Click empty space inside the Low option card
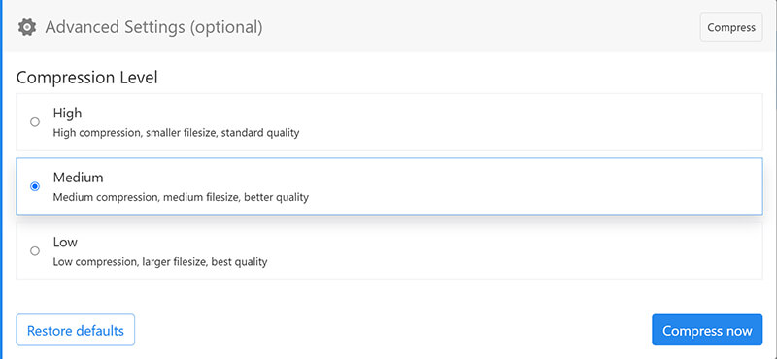The height and width of the screenshot is (359, 777). click(521, 251)
